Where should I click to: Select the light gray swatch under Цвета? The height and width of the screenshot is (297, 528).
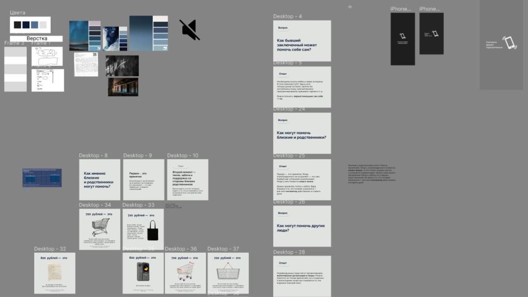(43, 25)
